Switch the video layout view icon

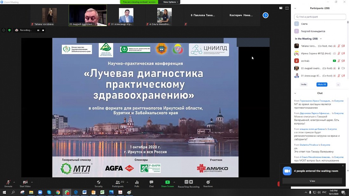(x=281, y=8)
